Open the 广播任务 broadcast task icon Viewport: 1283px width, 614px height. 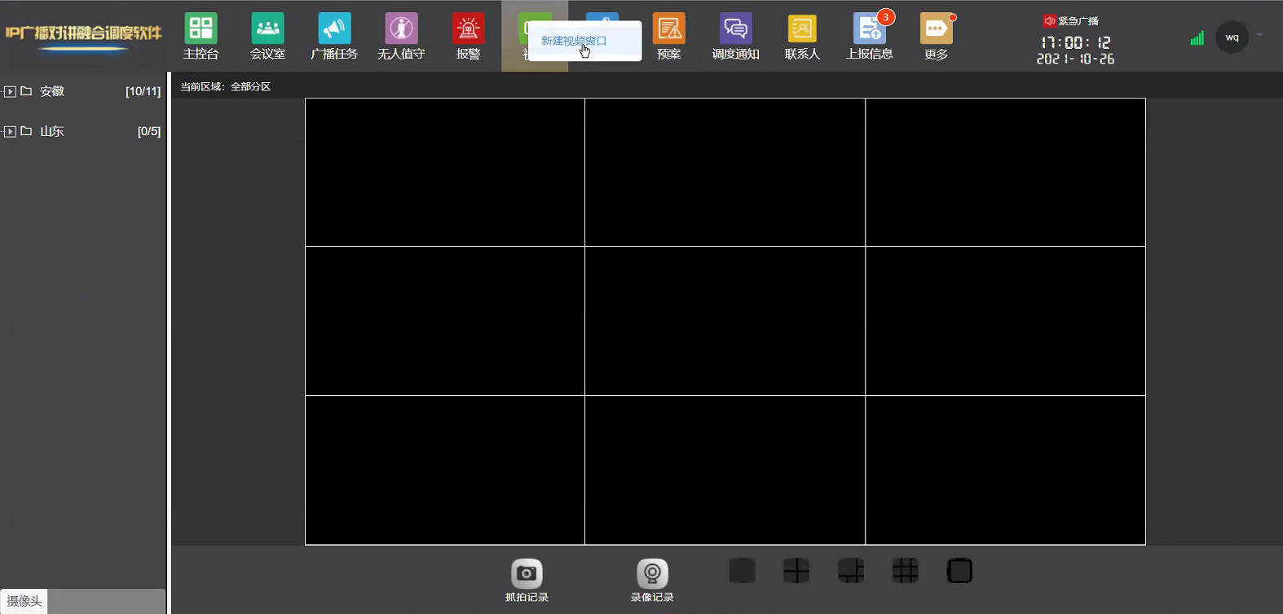pos(334,37)
